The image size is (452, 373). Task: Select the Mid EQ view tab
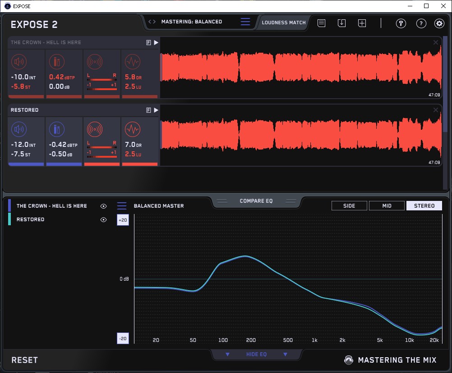pyautogui.click(x=387, y=206)
